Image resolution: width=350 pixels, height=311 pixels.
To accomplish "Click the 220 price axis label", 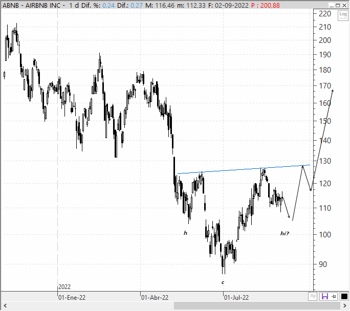I will (x=325, y=14).
